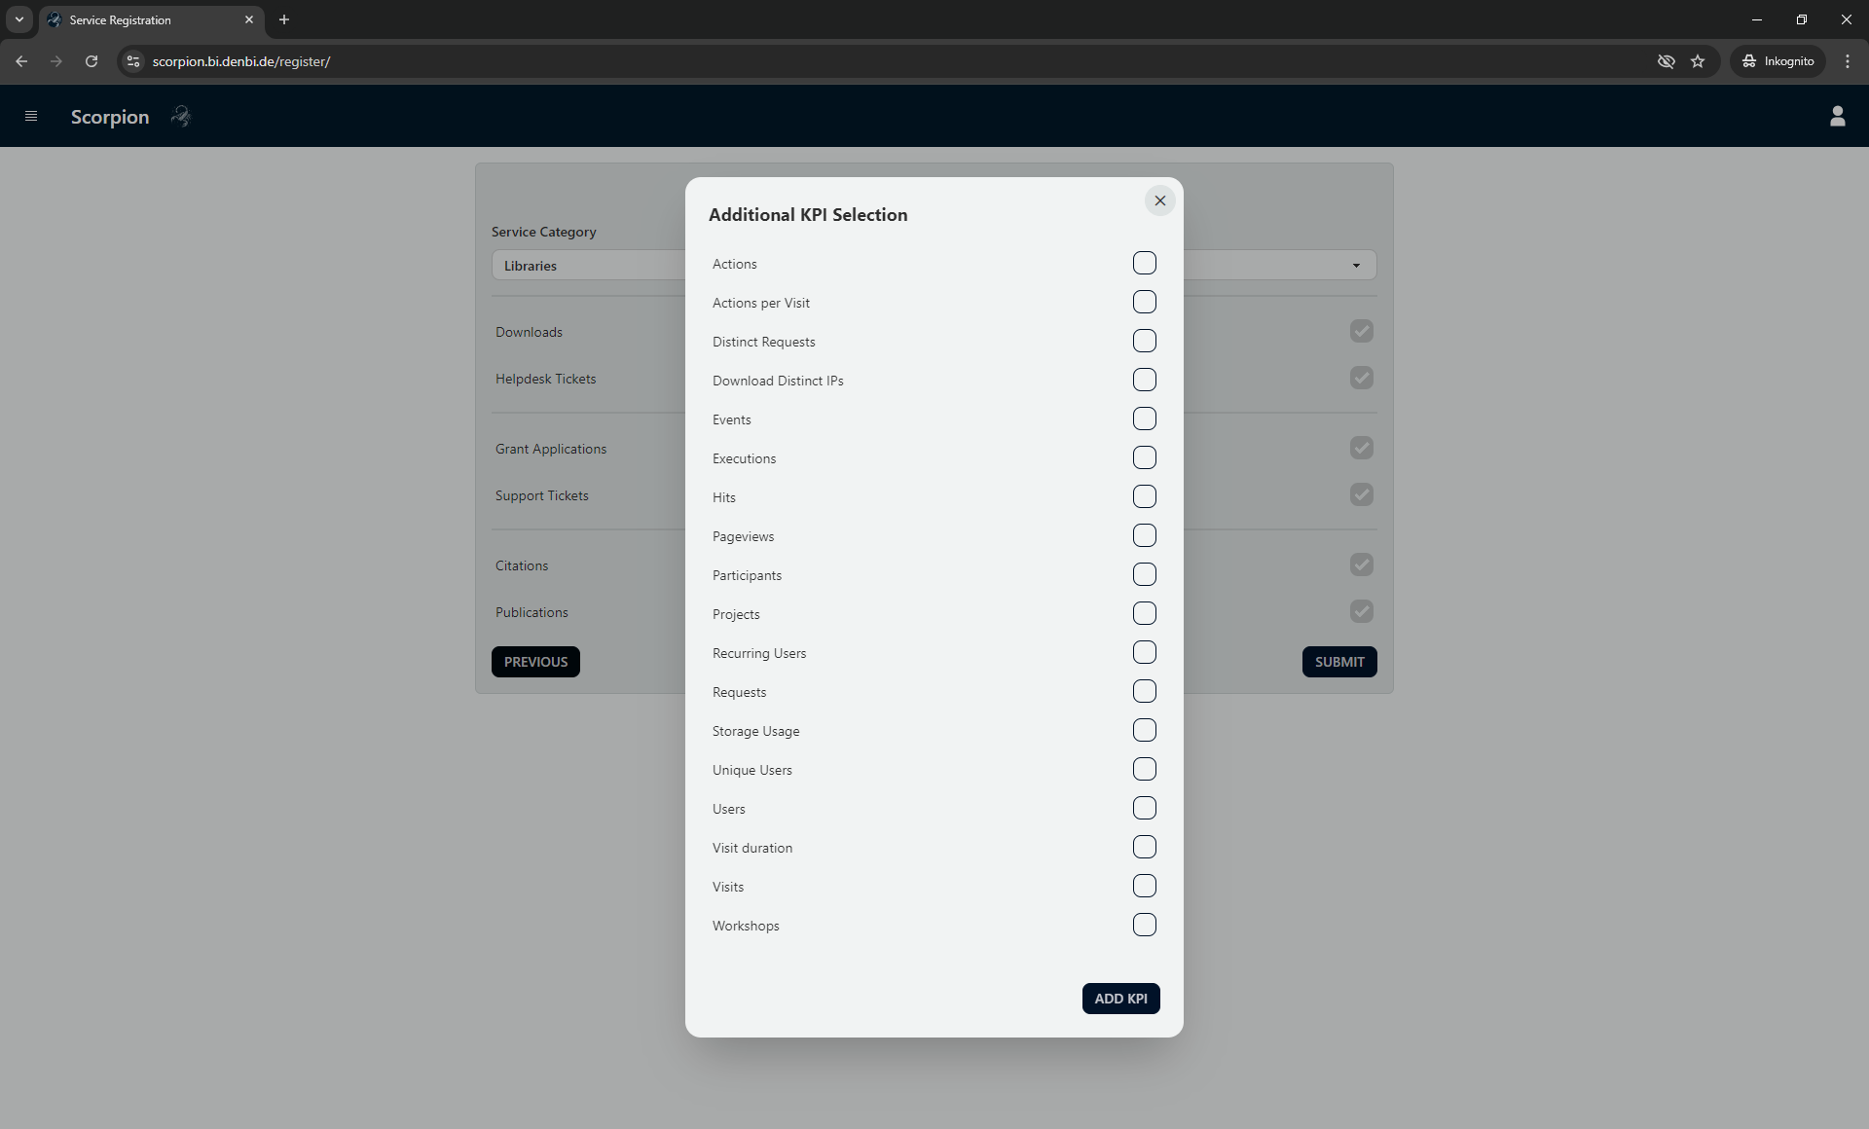Select the Download Distinct IPs checkbox

pos(1145,380)
